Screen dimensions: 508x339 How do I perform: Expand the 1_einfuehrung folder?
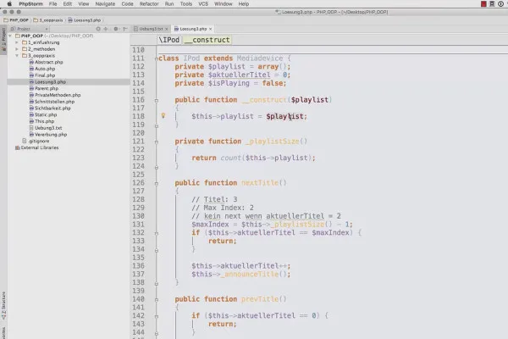click(17, 42)
